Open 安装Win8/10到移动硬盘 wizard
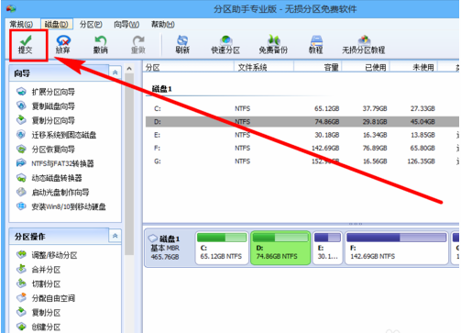The image size is (461, 333). tap(61, 206)
